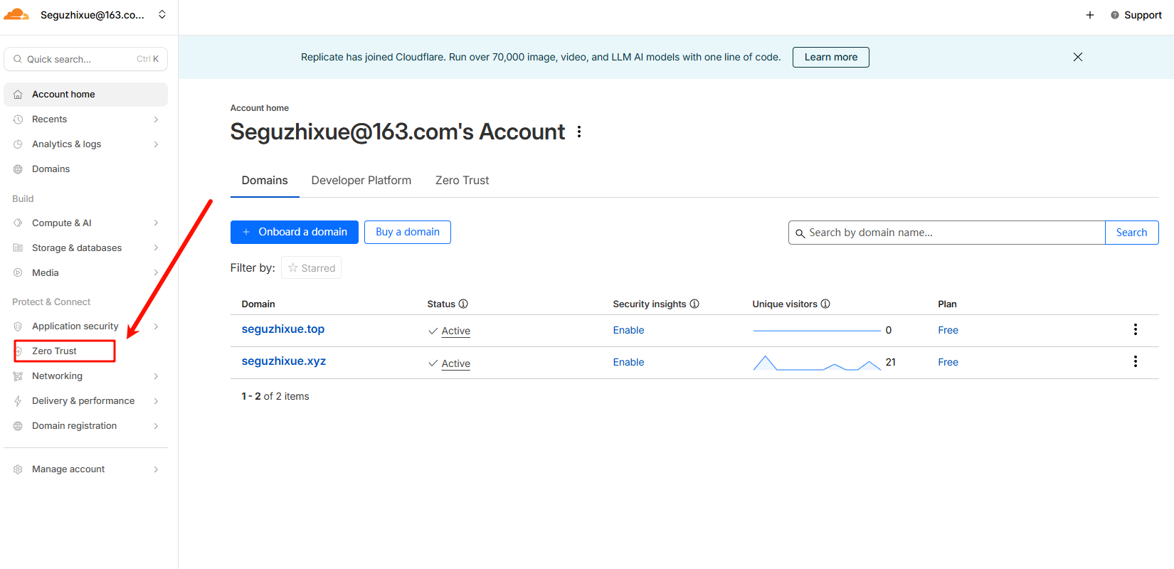Open the account switcher dropdown

point(162,14)
